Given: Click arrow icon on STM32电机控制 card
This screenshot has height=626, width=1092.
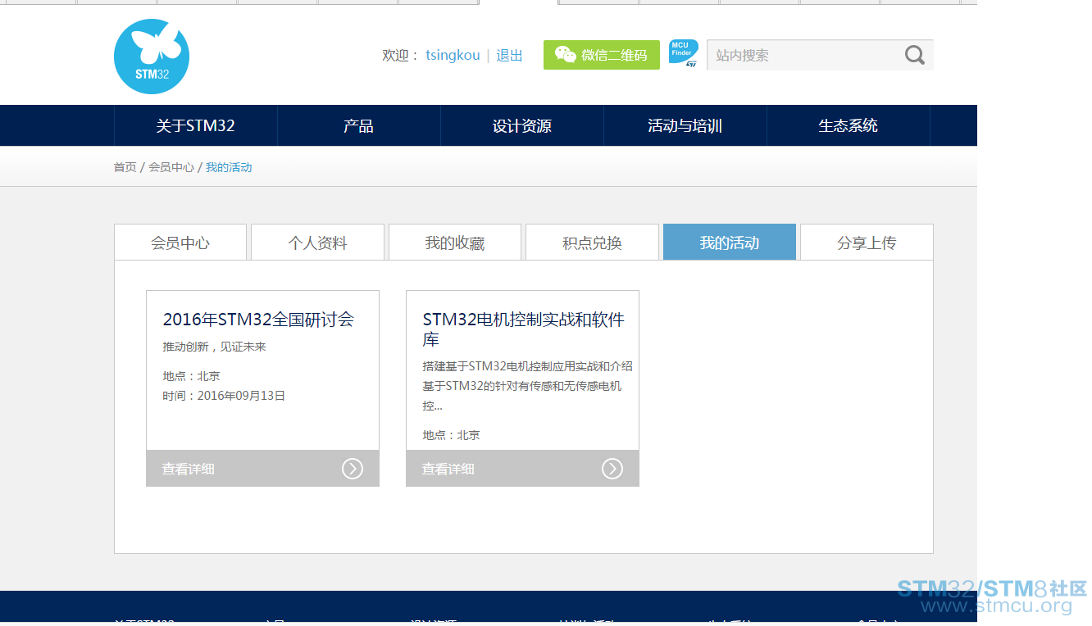Looking at the screenshot, I should [x=612, y=469].
